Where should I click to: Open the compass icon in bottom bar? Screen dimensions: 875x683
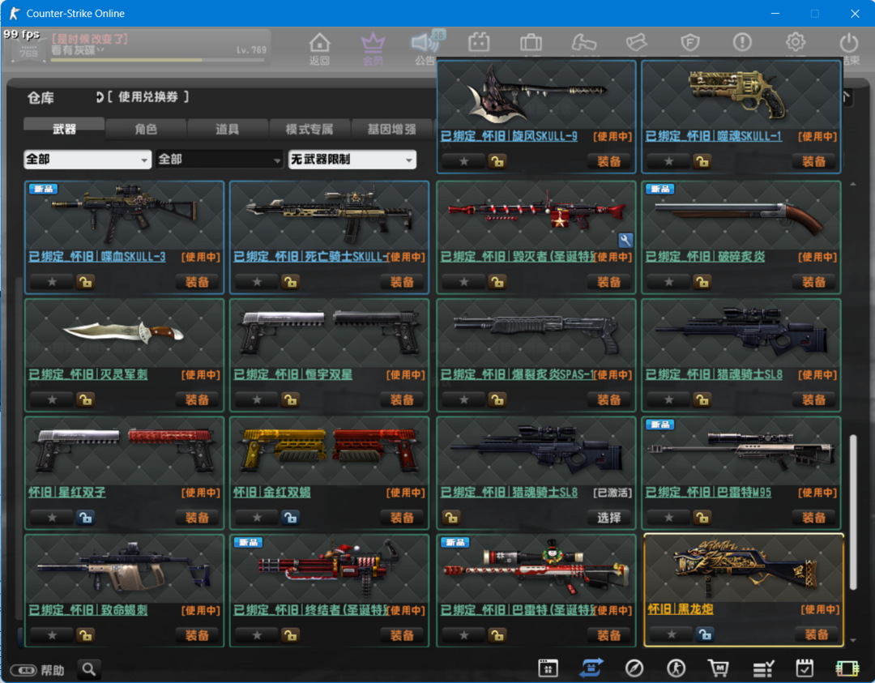pyautogui.click(x=634, y=668)
